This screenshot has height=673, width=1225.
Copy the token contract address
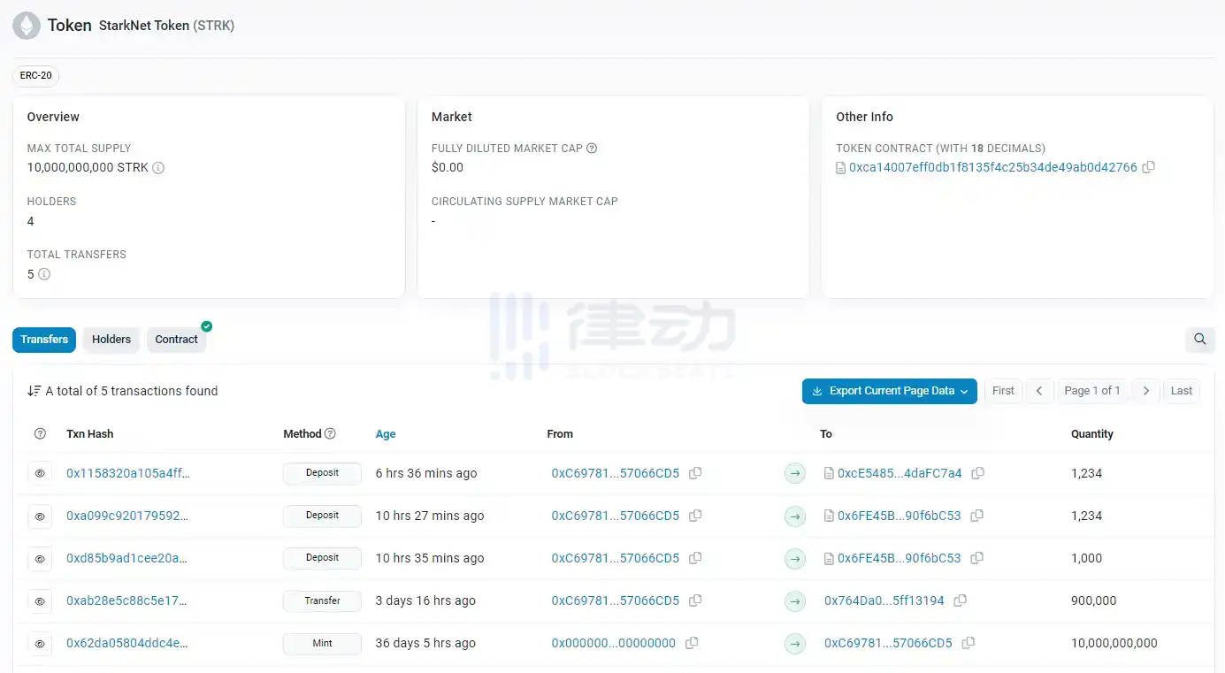tap(1148, 167)
